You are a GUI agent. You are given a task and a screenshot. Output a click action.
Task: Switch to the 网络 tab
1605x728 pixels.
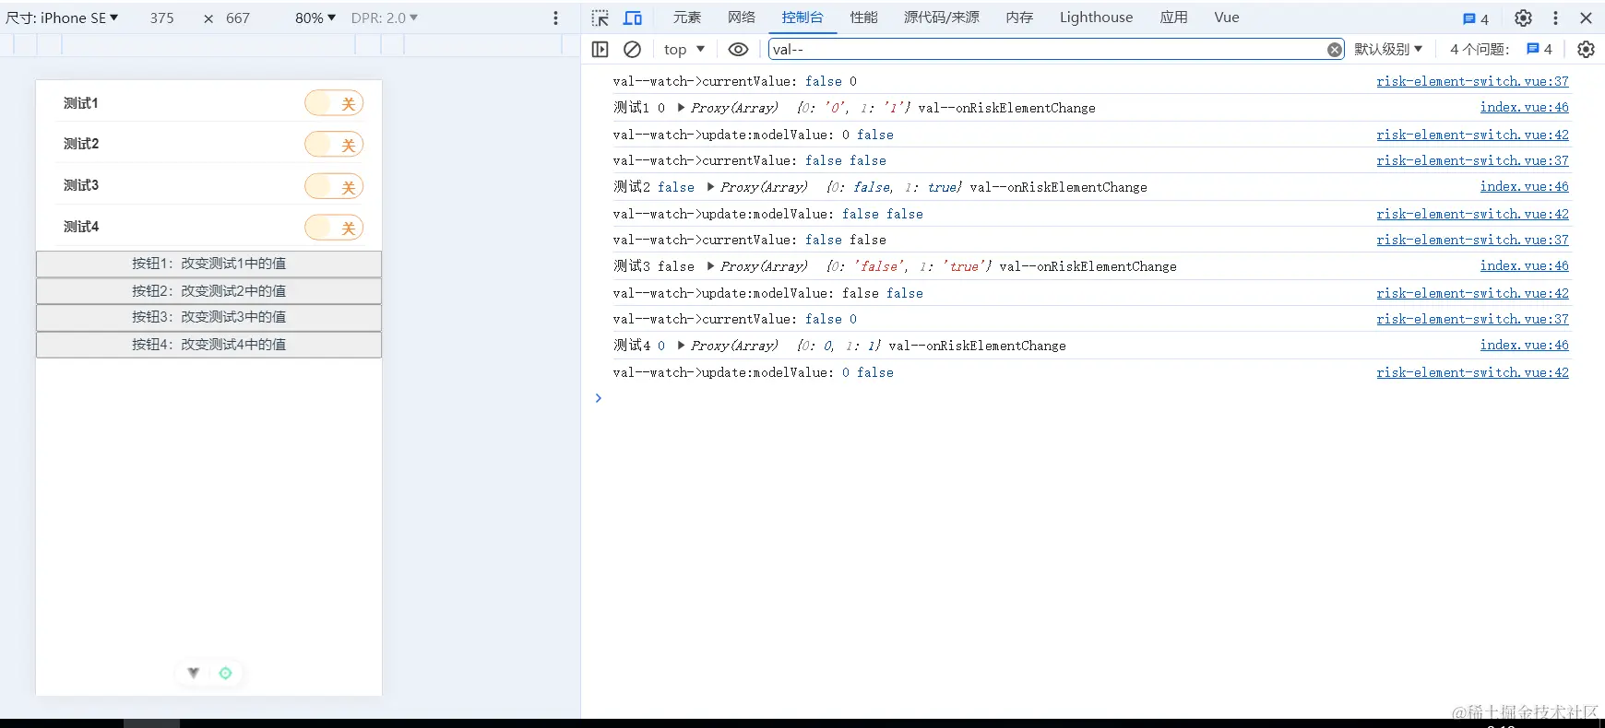(742, 18)
